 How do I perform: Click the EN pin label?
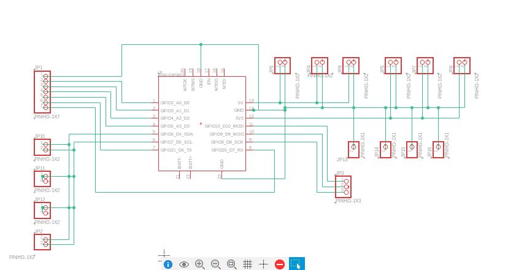point(209,81)
